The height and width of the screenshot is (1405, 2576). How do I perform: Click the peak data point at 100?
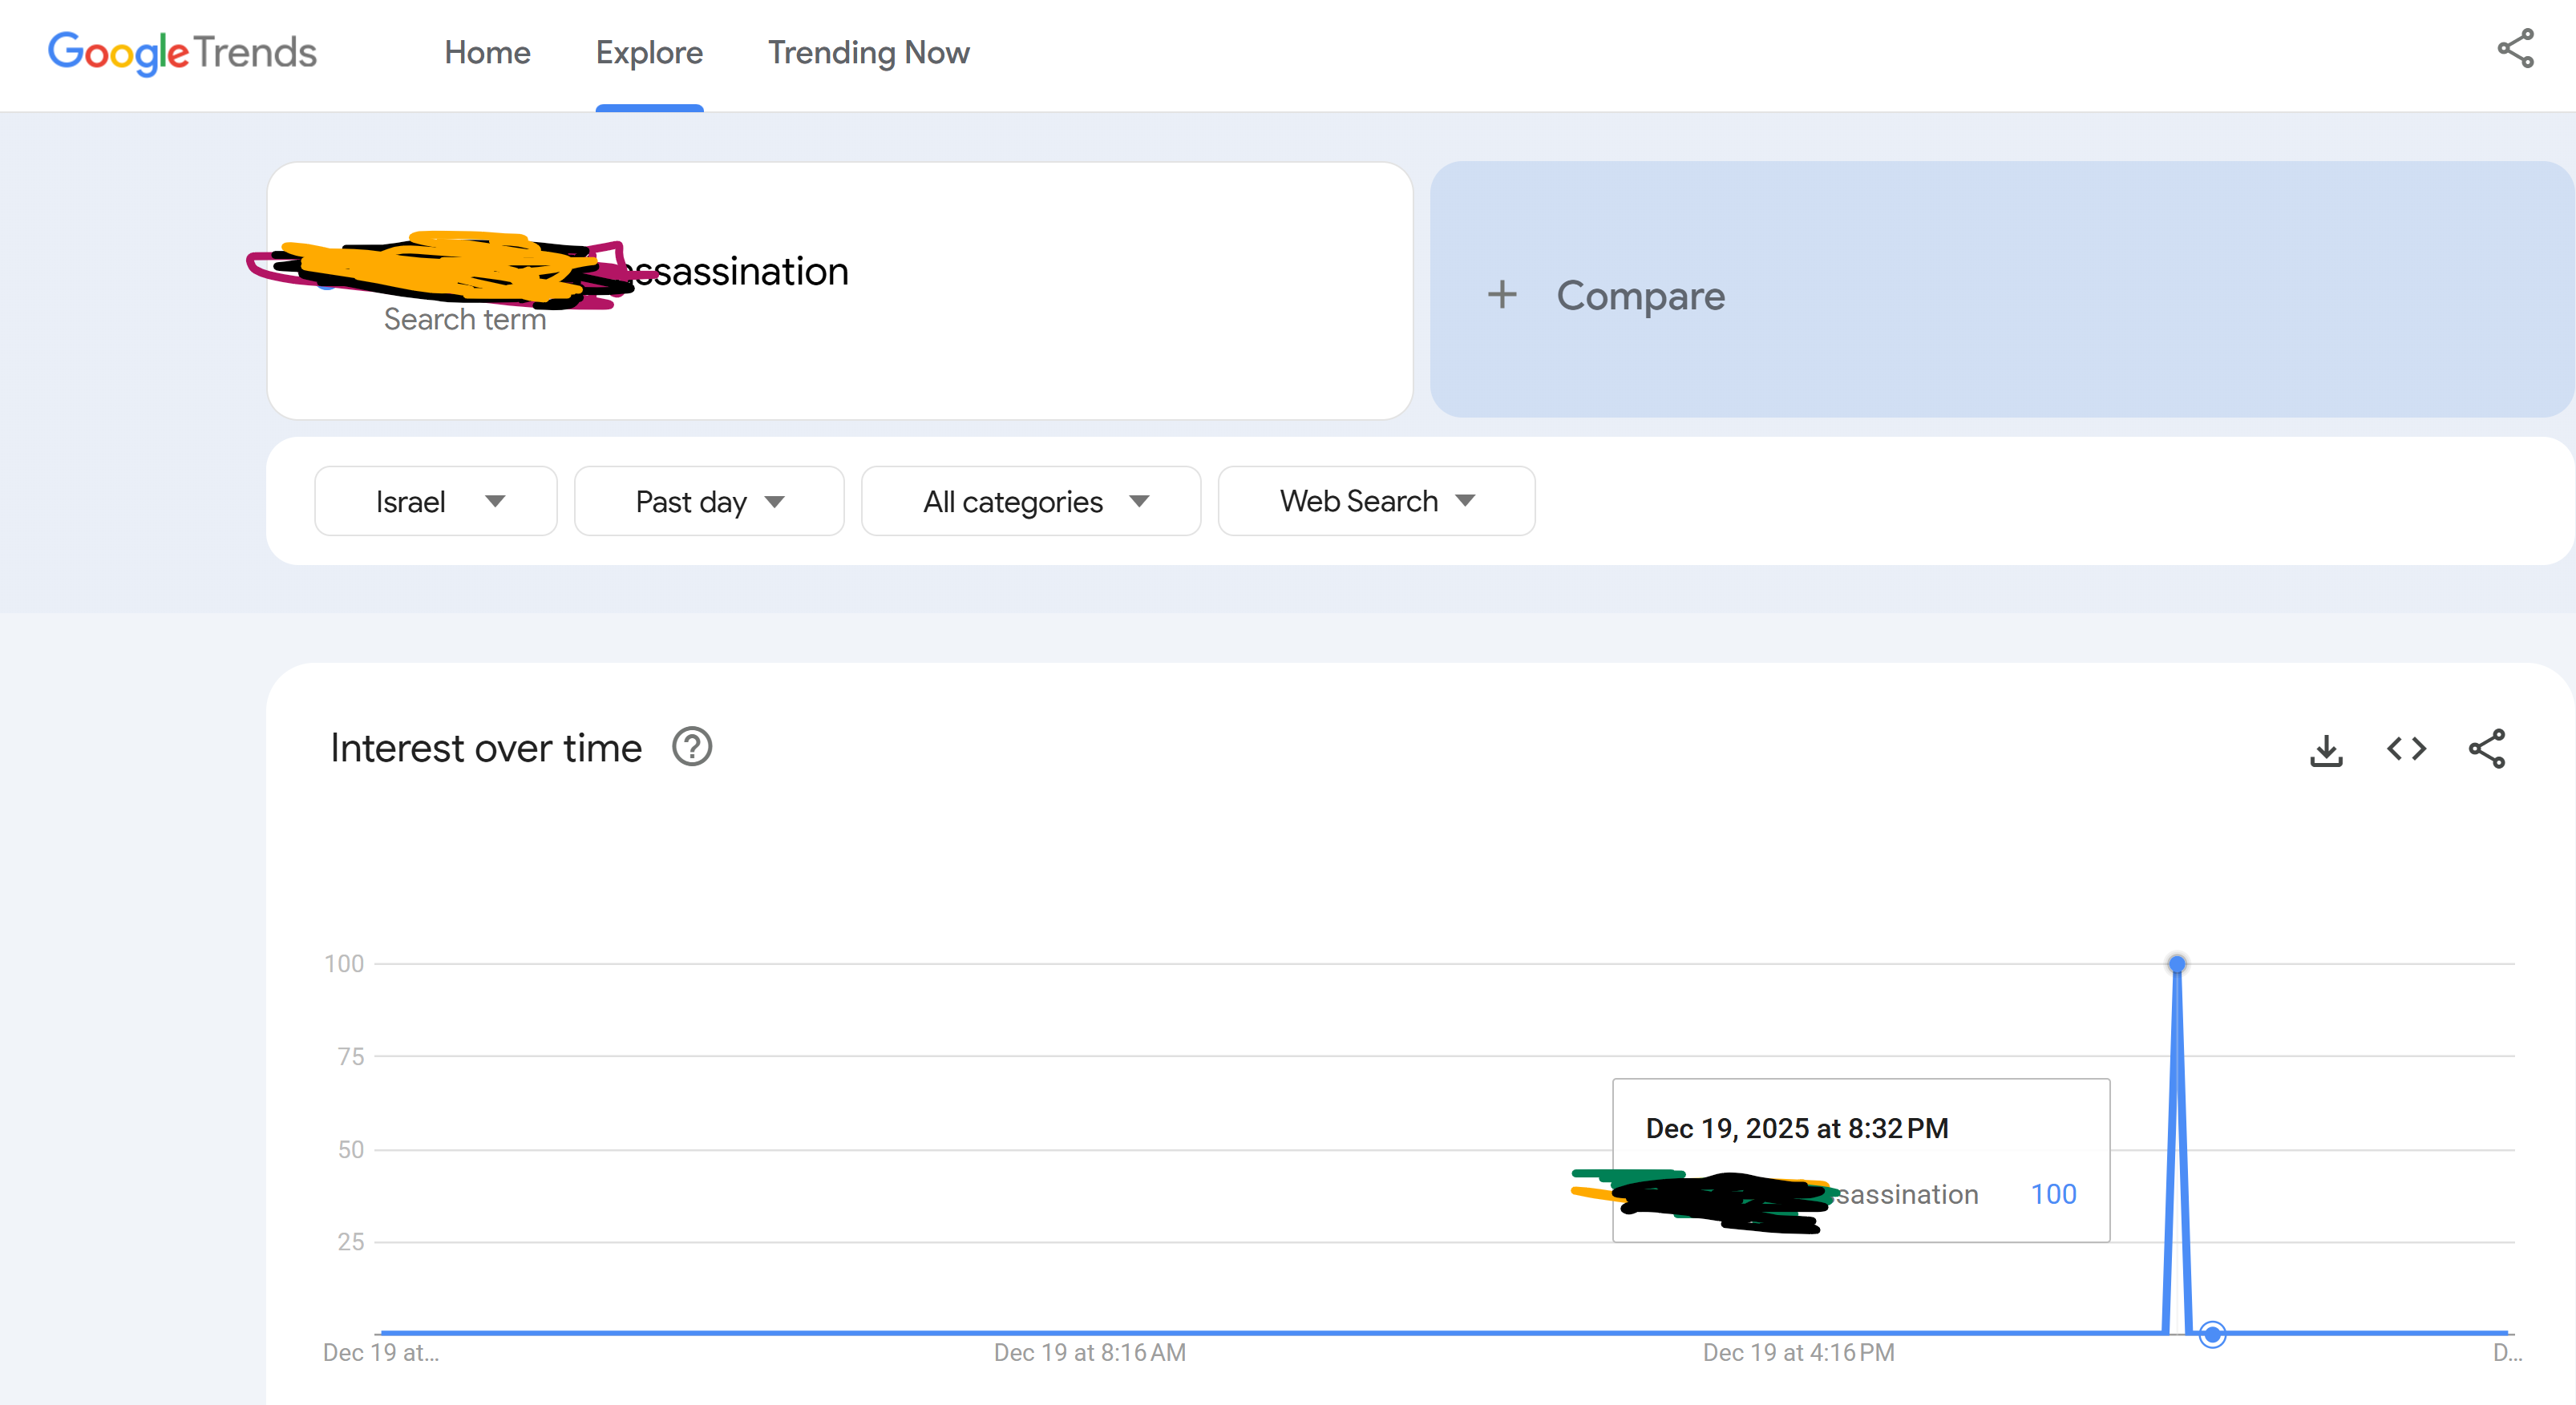pos(2177,964)
